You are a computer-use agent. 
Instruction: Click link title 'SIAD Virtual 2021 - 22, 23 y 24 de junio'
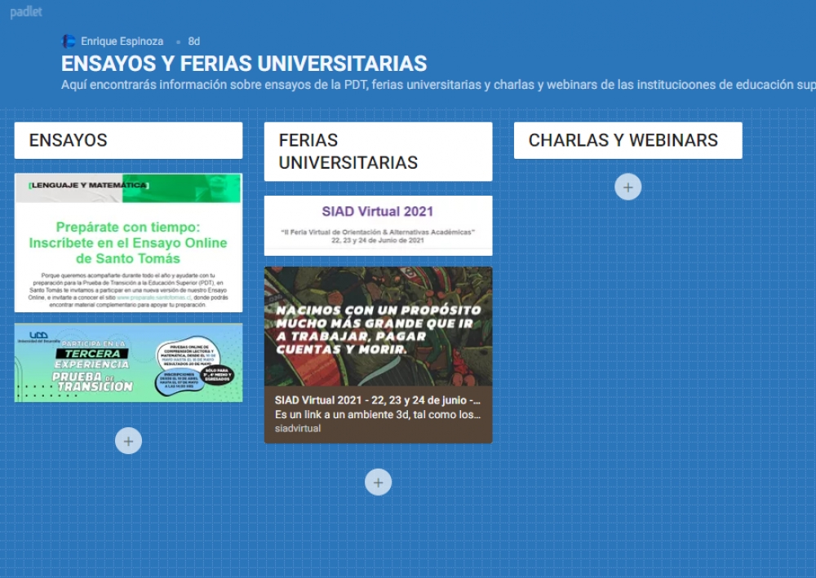click(378, 400)
